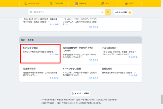This screenshot has width=163, height=109.
Task: Click もっとみる under the MNP description
Action: [x=93, y=60]
